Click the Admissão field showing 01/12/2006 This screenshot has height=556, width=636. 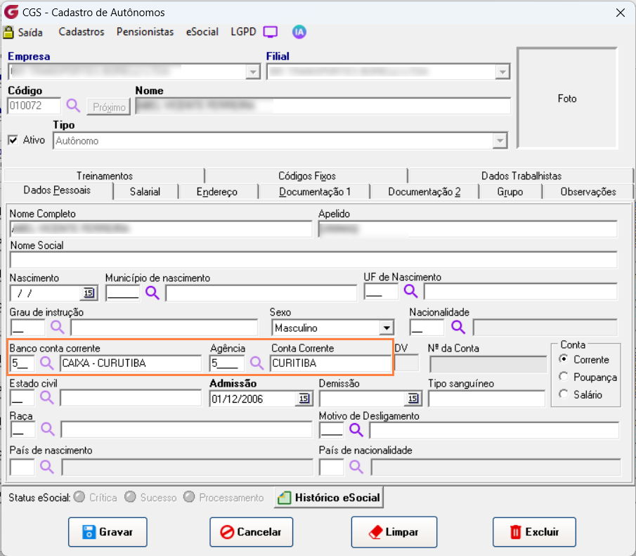[254, 399]
